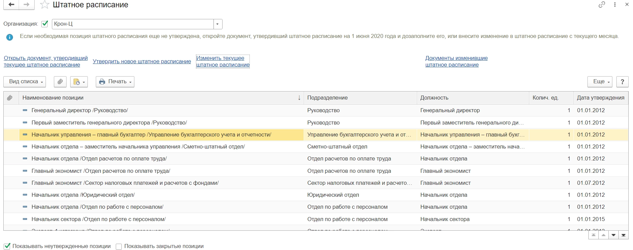
Task: Disable Показывать неутвержденные позиции checkbox
Action: 7,246
